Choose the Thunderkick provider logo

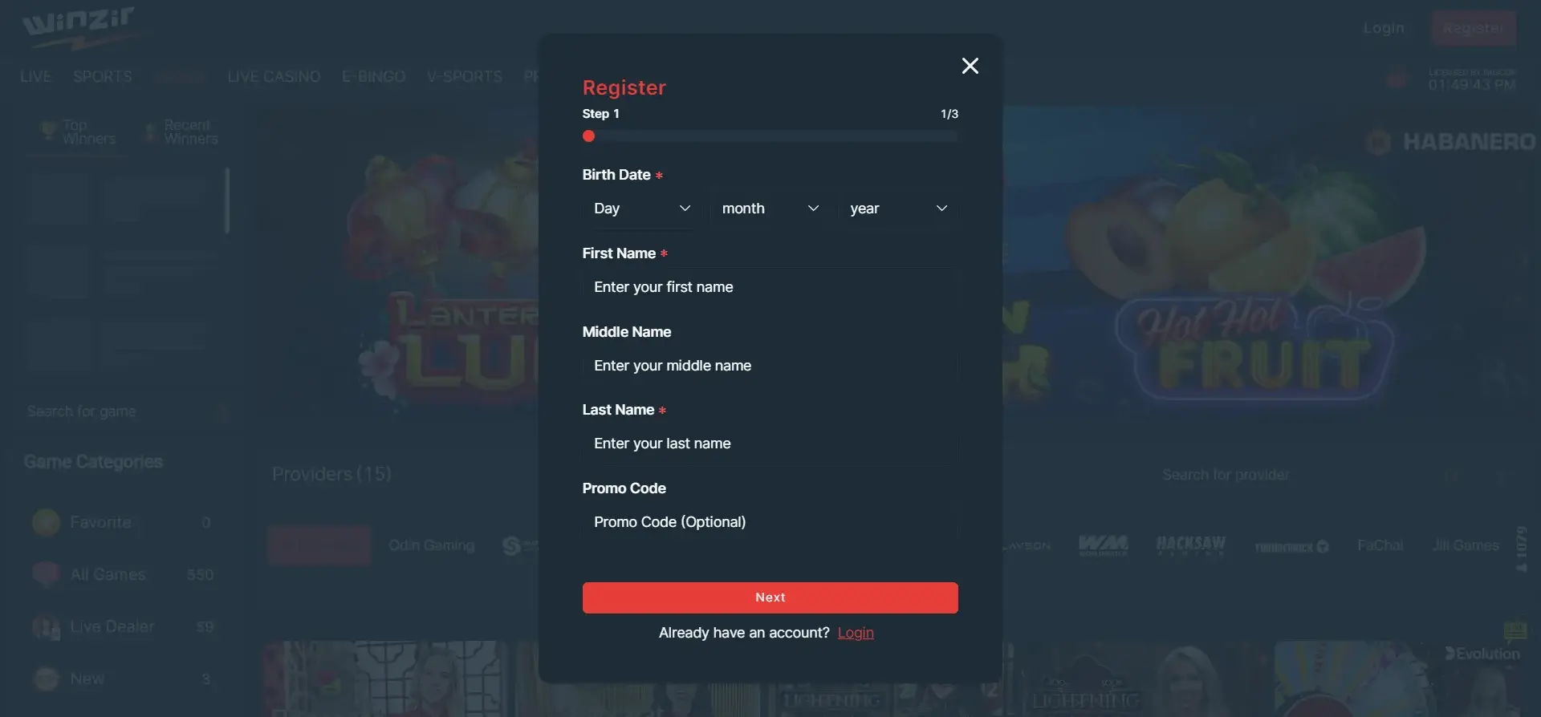coord(1291,547)
